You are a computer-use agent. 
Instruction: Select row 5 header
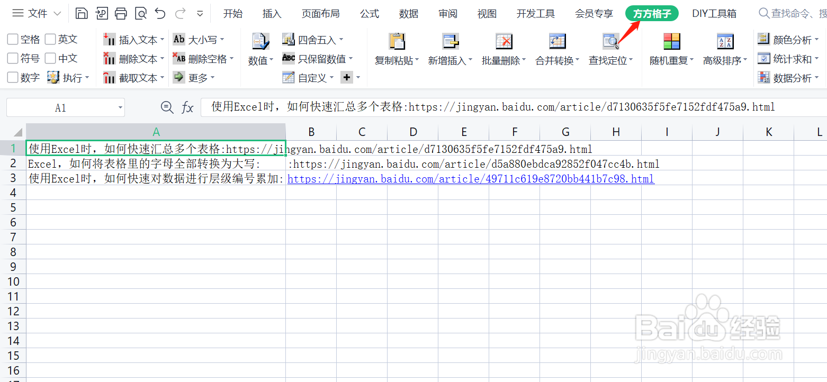tap(13, 207)
